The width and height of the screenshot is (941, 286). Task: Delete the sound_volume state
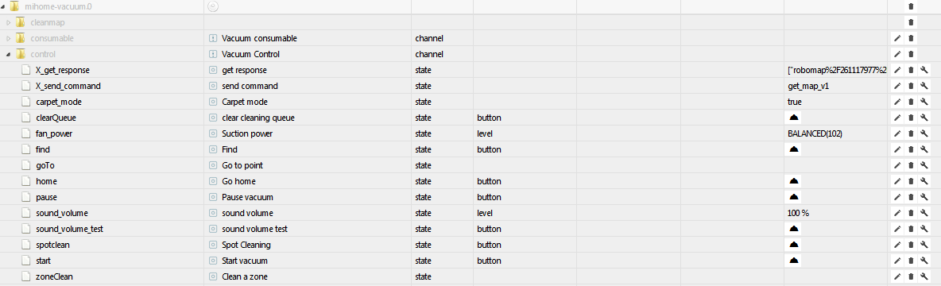tap(911, 213)
